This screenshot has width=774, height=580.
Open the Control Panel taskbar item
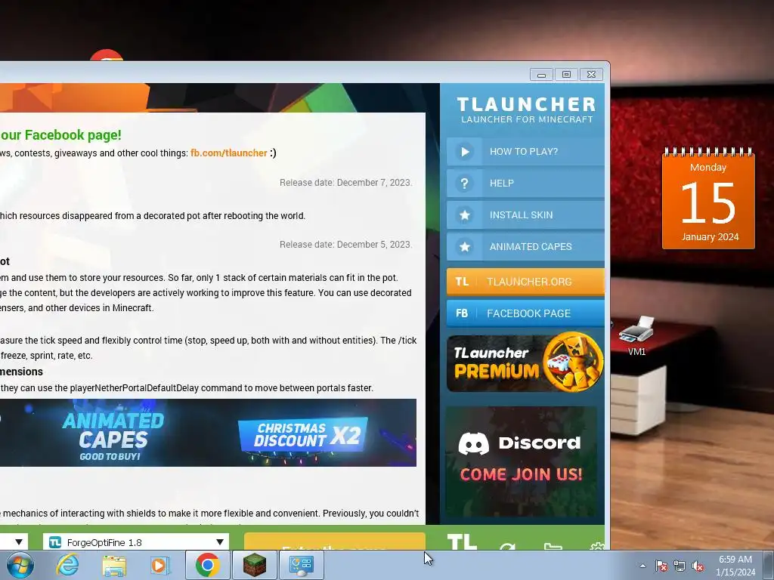(x=302, y=565)
